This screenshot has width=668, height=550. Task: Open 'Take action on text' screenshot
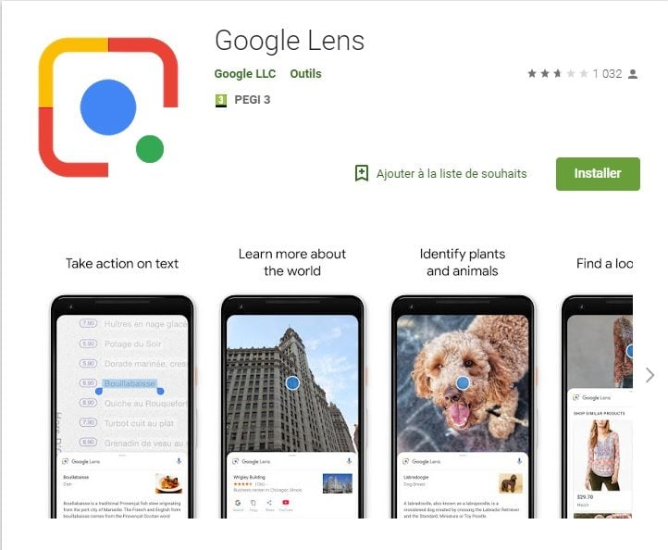point(122,406)
